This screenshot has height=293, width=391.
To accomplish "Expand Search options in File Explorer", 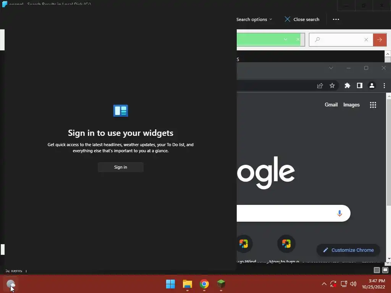I will (x=254, y=19).
